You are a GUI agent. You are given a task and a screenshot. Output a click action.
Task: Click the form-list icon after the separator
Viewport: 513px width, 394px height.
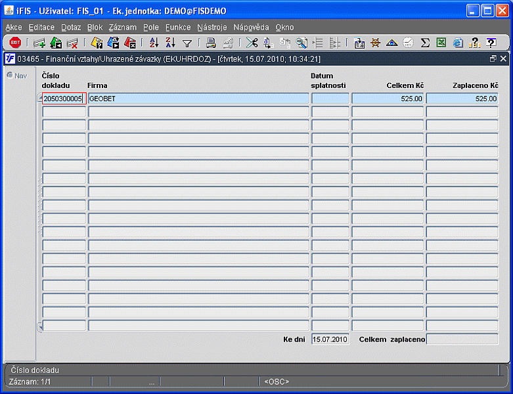click(359, 43)
